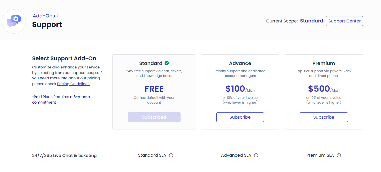The image size is (381, 172).
Task: Subscribe to the Premium plan
Action: point(324,117)
